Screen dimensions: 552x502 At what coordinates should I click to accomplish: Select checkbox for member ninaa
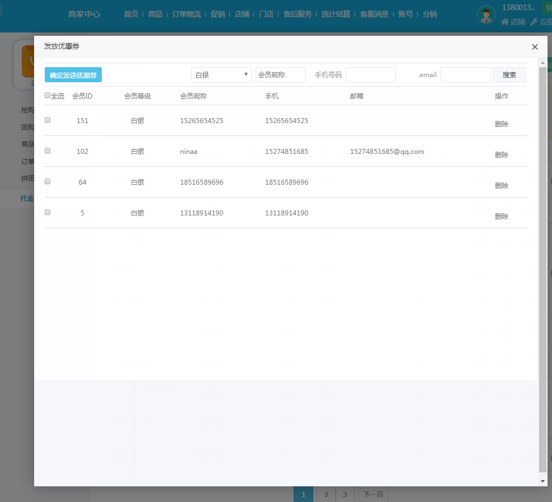(x=48, y=151)
